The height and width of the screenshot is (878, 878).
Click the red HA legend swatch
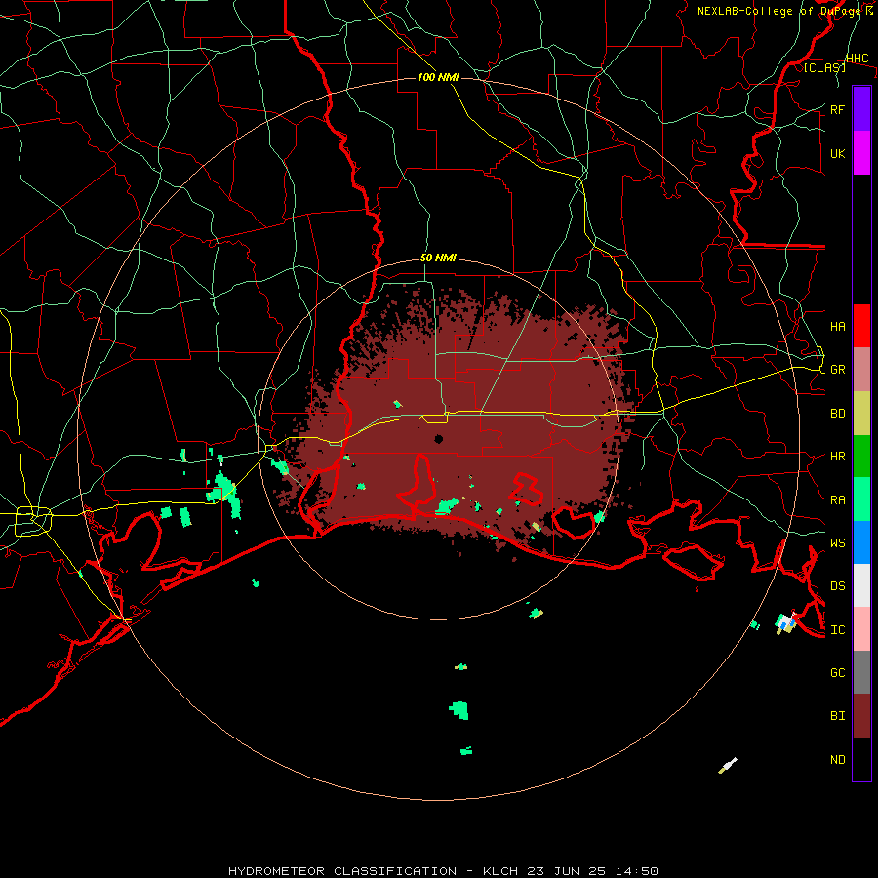[x=861, y=326]
